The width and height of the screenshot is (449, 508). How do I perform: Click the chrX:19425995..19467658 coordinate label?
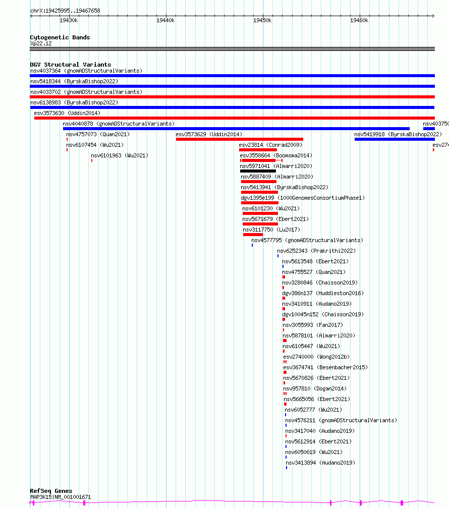point(65,11)
